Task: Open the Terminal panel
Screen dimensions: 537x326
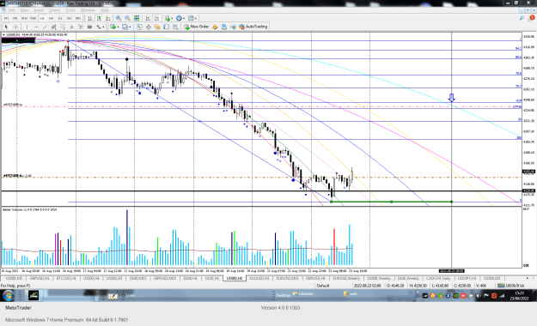Action: click(166, 27)
